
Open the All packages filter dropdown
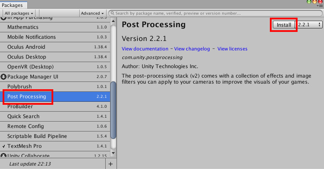click(x=19, y=13)
